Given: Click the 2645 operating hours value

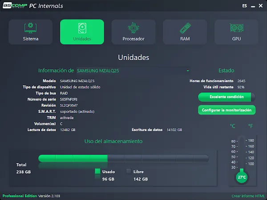Looking at the screenshot, I should (242, 81).
